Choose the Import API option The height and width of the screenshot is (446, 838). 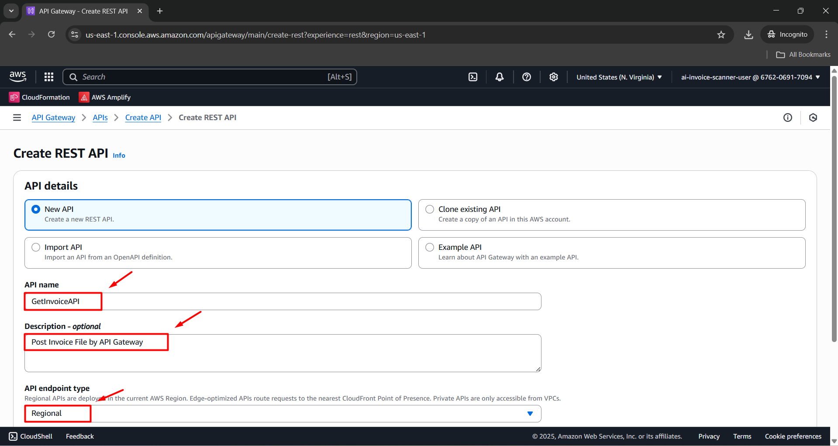click(35, 247)
